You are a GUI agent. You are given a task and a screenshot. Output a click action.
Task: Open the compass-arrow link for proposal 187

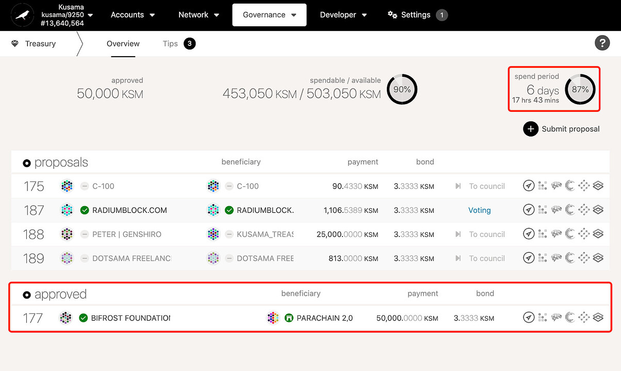[x=529, y=210]
